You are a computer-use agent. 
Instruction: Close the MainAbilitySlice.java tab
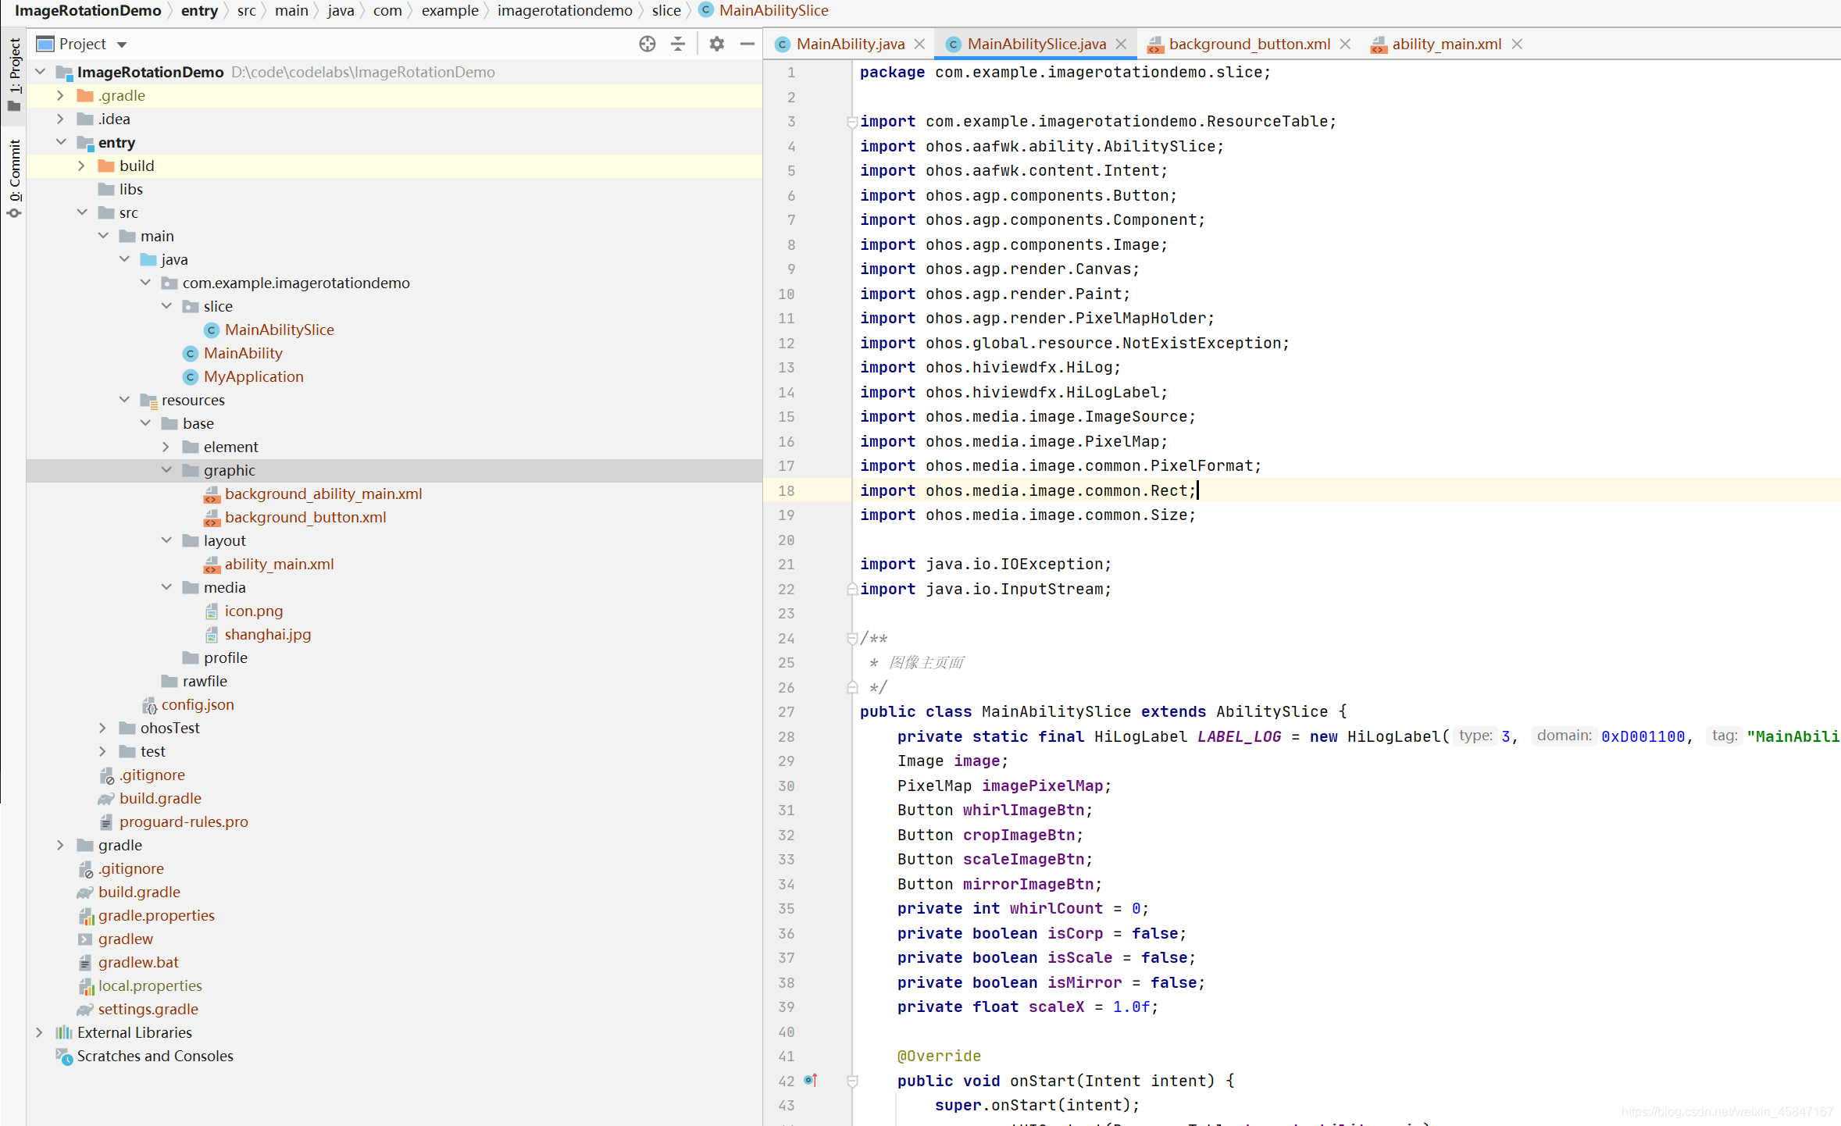coord(1121,44)
